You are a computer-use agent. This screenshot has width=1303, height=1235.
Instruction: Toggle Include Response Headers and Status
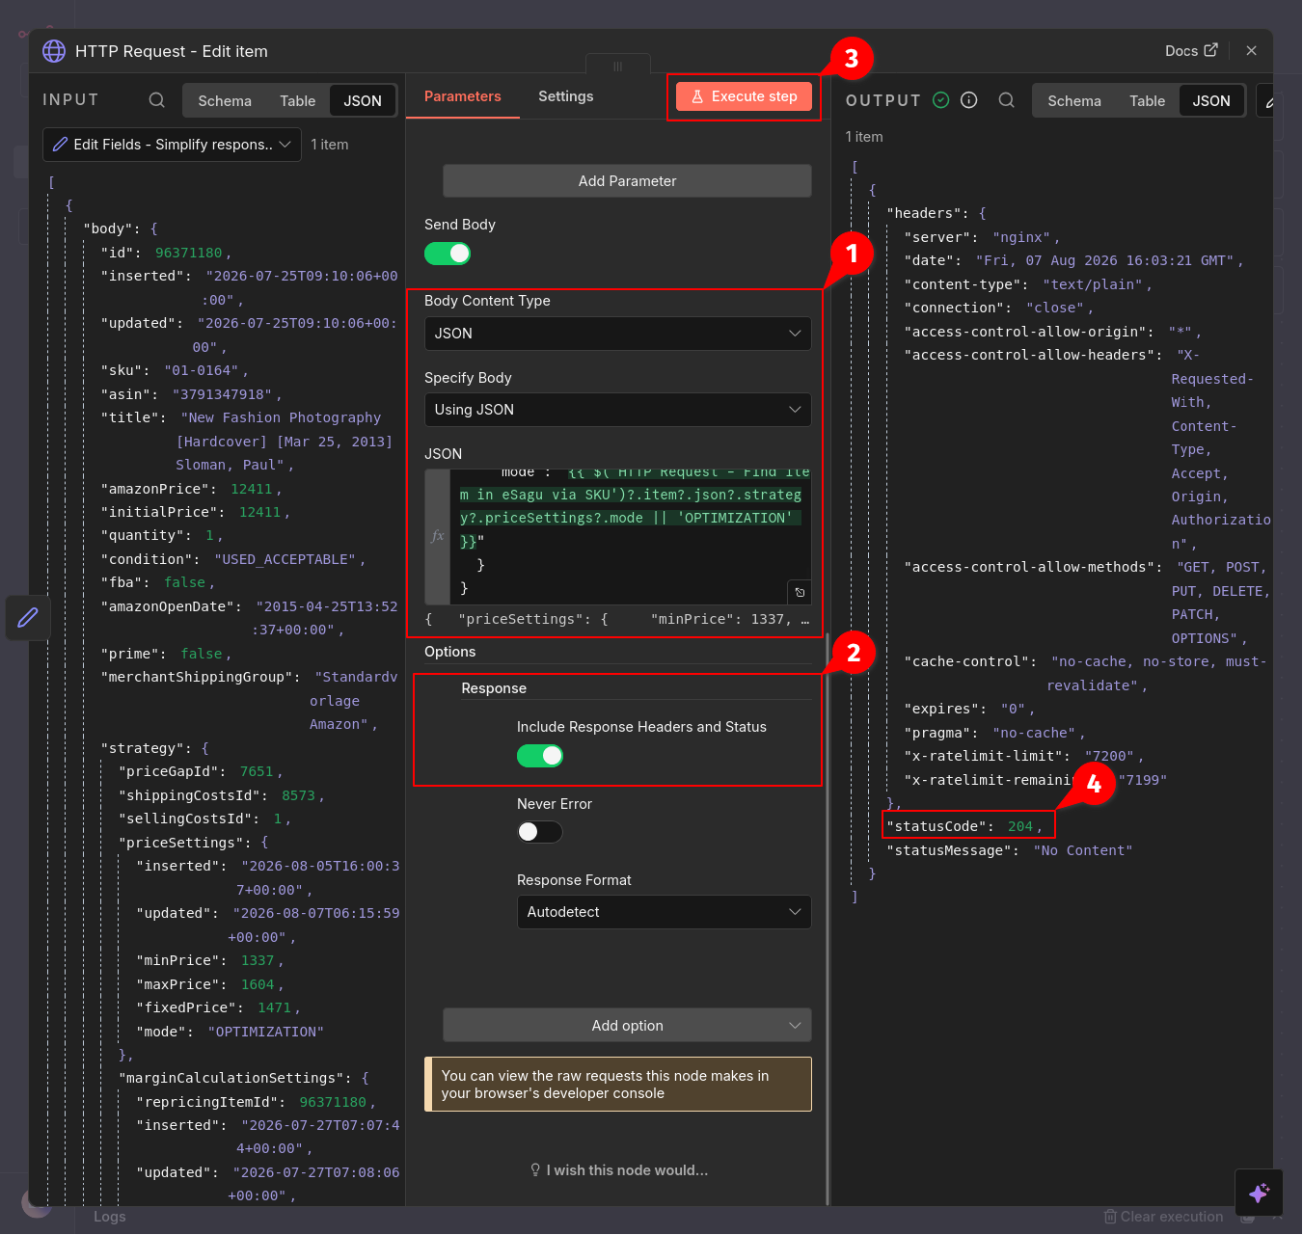pyautogui.click(x=540, y=756)
